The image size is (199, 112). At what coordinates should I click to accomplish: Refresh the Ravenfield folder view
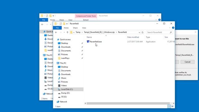(142, 32)
